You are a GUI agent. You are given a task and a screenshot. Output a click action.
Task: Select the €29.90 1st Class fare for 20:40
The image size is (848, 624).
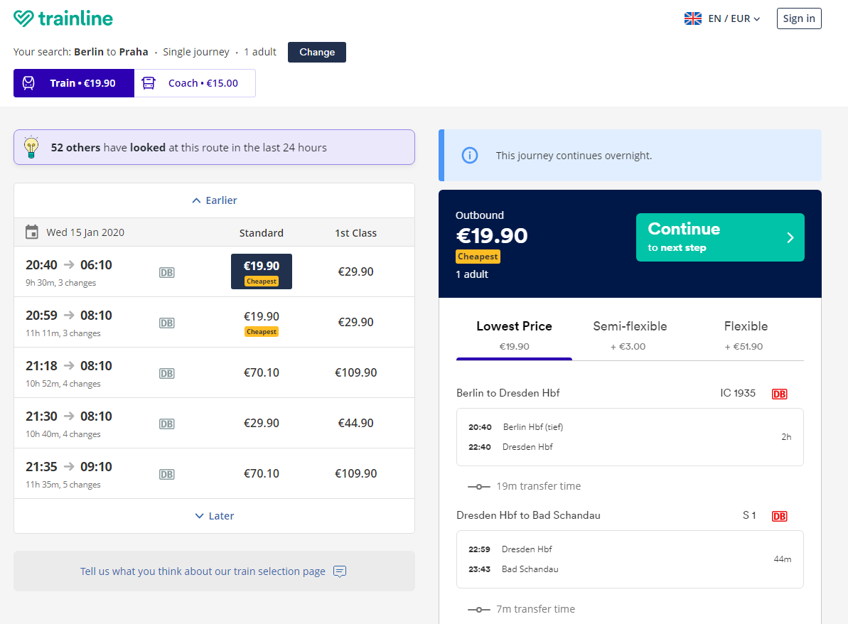pyautogui.click(x=355, y=271)
